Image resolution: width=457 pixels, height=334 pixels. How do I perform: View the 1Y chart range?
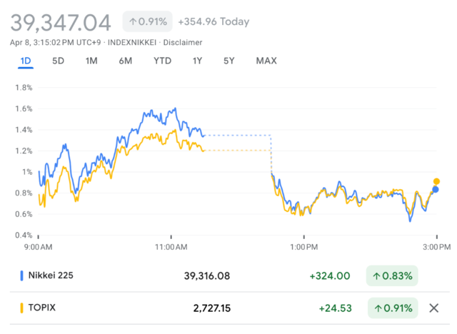pyautogui.click(x=197, y=61)
